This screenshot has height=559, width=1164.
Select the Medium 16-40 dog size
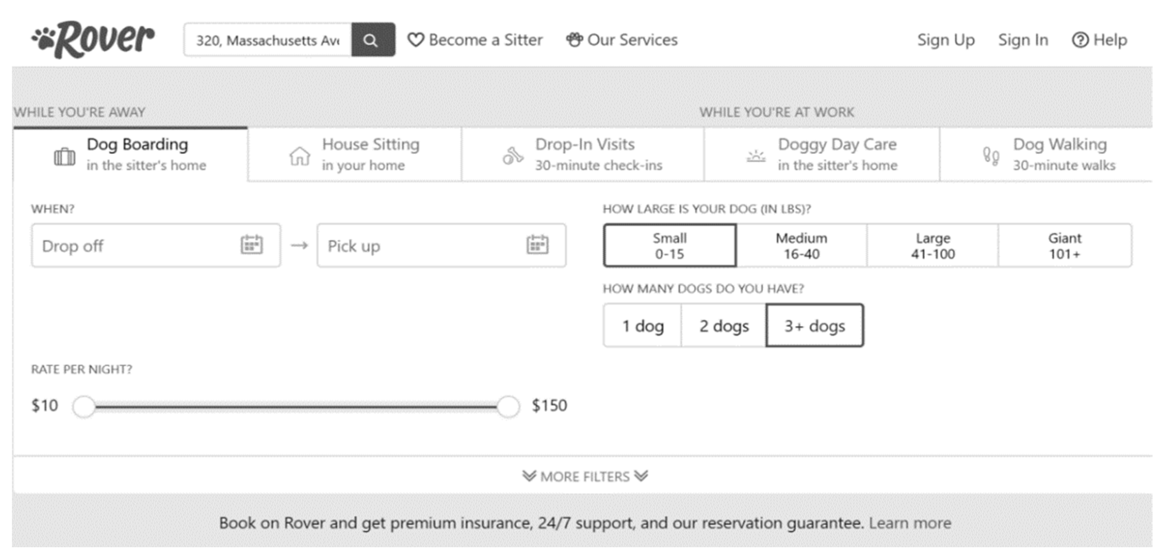801,246
